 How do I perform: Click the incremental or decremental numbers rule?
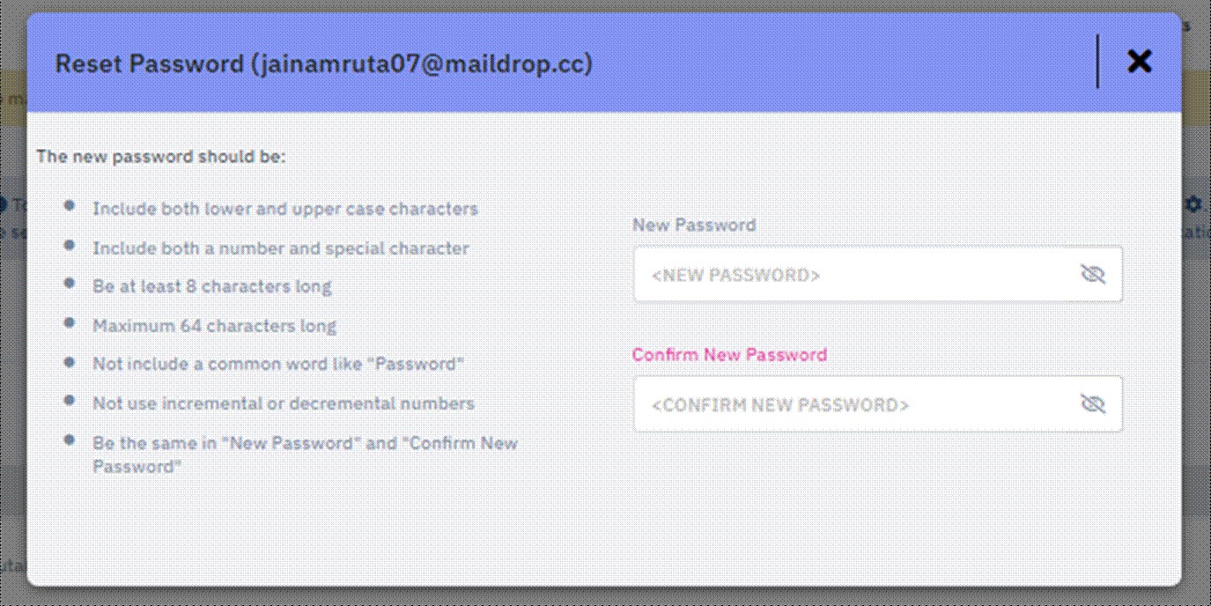coord(284,403)
